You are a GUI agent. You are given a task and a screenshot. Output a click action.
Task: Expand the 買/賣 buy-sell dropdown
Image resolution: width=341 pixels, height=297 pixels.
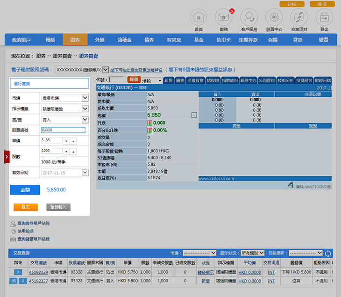(85, 120)
